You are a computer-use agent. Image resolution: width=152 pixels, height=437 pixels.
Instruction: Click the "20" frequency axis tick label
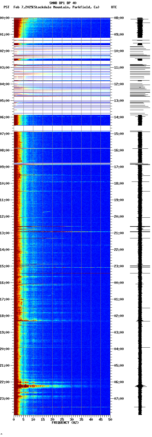(x=52, y=420)
